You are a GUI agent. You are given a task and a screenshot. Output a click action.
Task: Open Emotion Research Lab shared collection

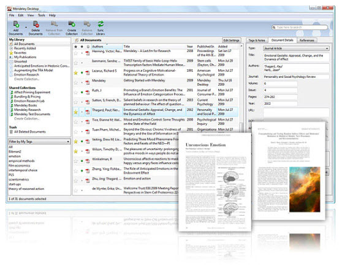[x=29, y=101]
